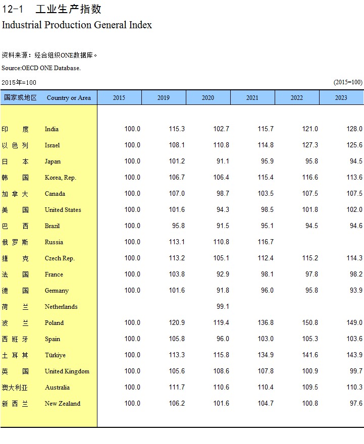
Task: Select Japan's 2020 value 91.1
Action: coord(223,161)
